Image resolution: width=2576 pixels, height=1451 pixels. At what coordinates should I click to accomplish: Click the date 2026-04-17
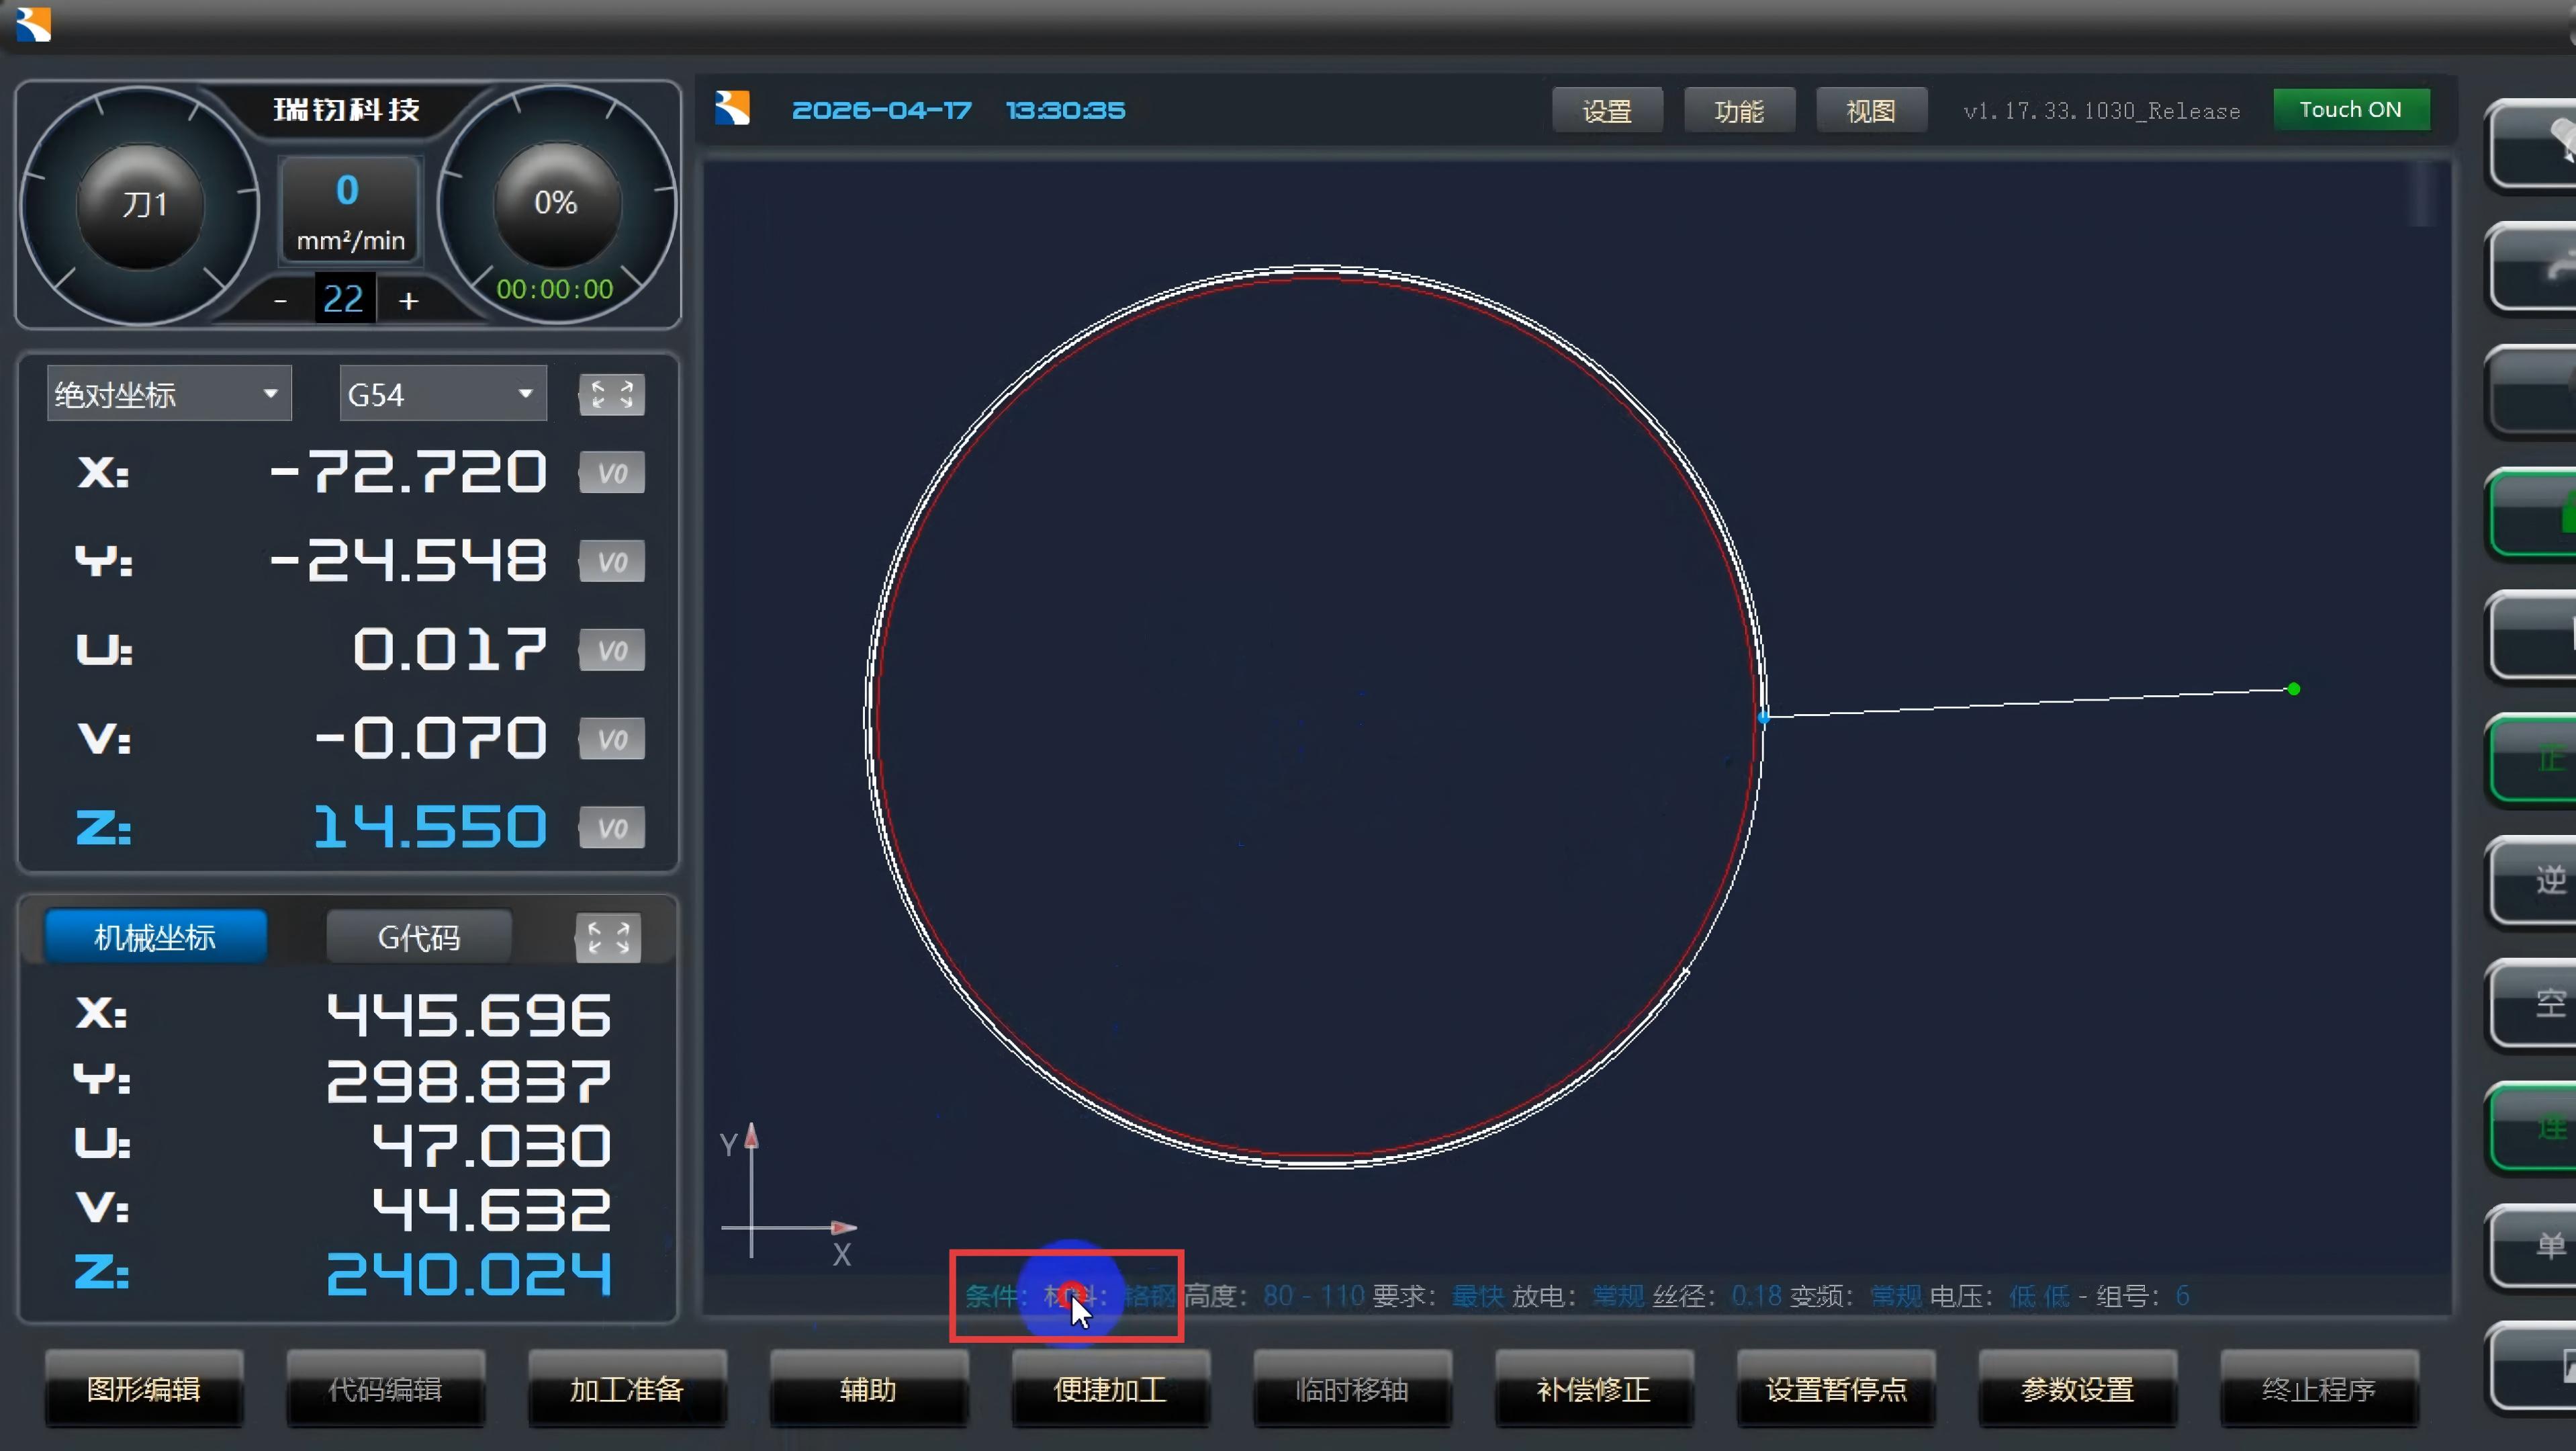pos(881,110)
